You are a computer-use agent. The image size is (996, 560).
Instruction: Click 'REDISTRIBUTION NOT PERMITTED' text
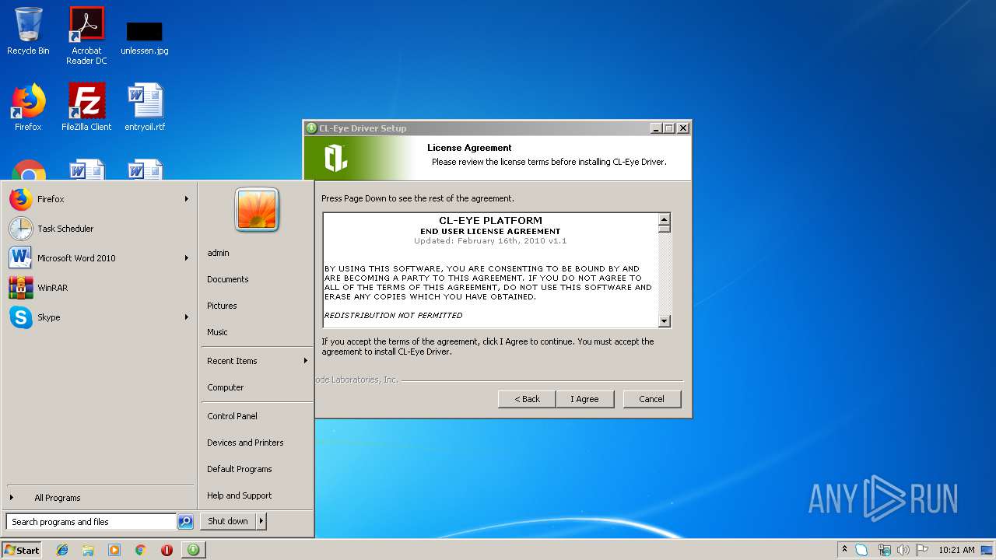coord(393,316)
